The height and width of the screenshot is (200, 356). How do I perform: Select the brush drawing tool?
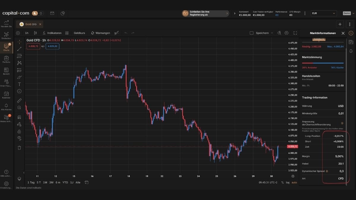19,77
